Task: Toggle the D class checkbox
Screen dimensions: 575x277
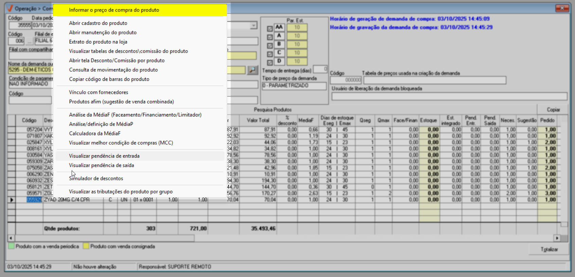Action: [x=270, y=63]
